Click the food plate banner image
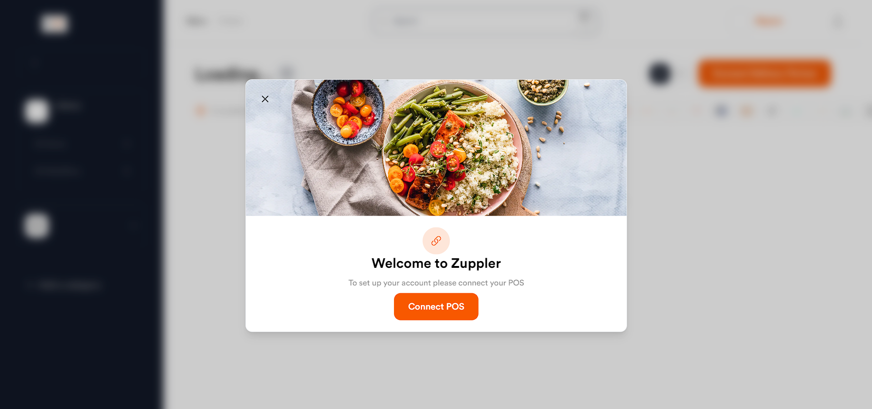Screen dimensions: 872x409 click(436, 148)
